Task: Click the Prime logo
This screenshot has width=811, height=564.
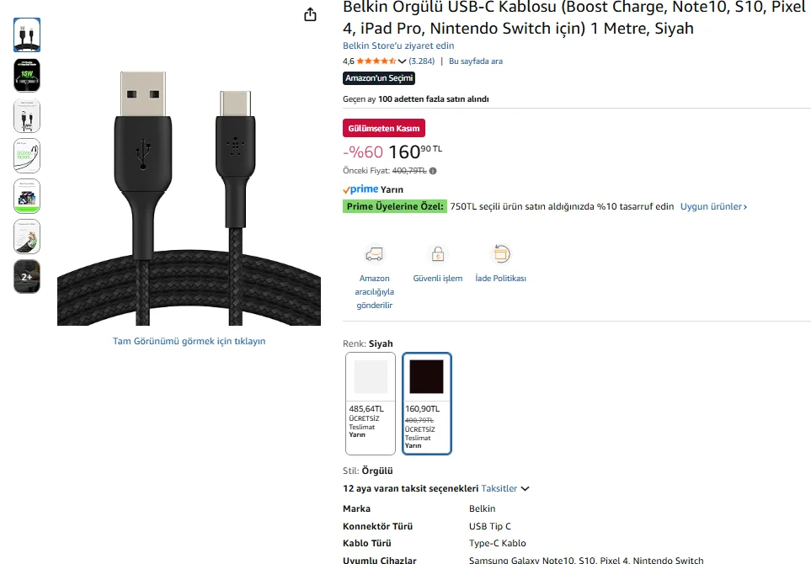Action: pos(360,189)
